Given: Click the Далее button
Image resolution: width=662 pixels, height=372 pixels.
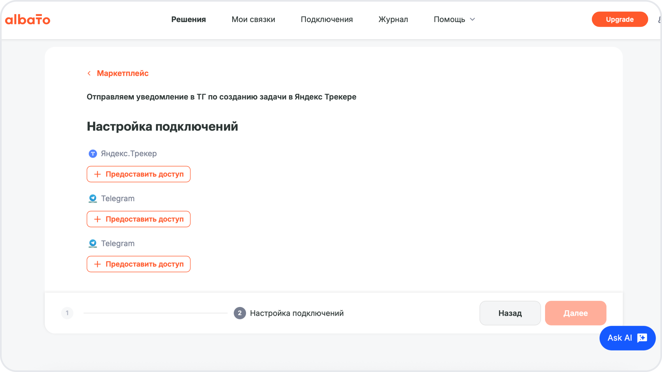Looking at the screenshot, I should point(575,313).
